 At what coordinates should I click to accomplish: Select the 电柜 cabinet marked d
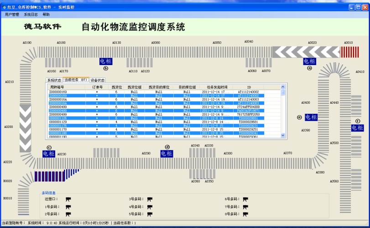[167, 154]
